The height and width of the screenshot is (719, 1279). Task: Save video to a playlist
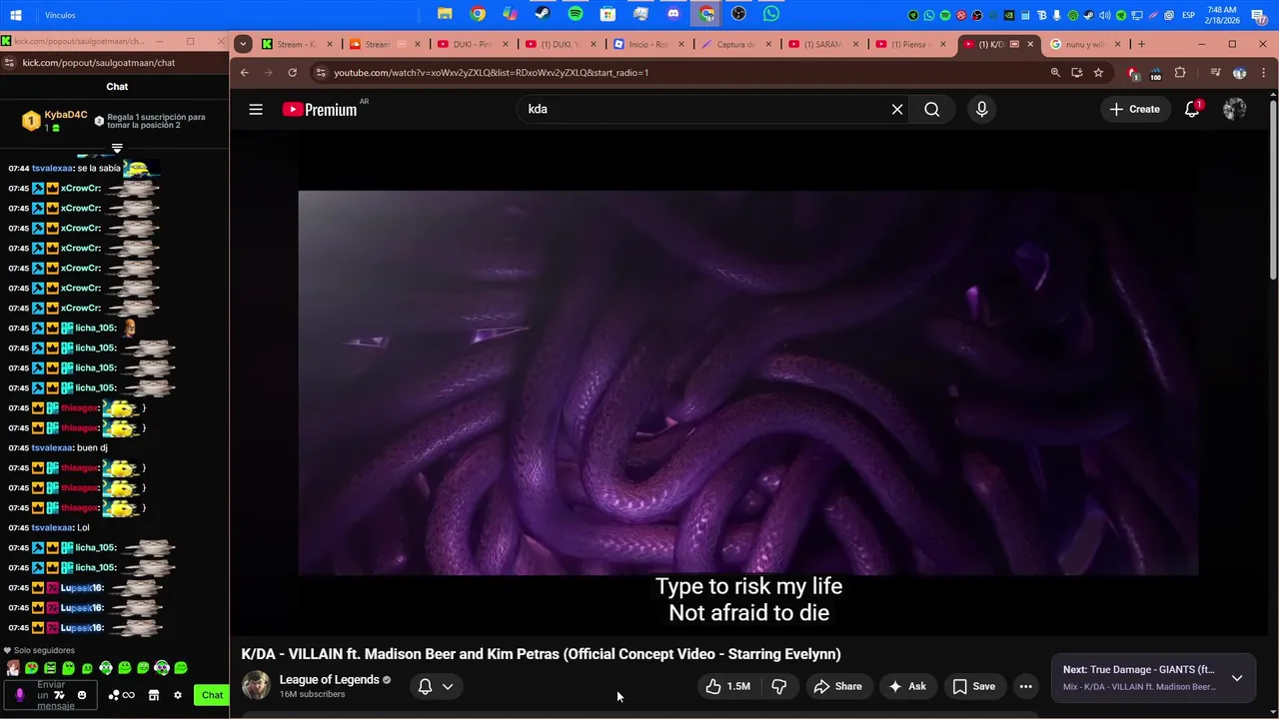pos(973,686)
